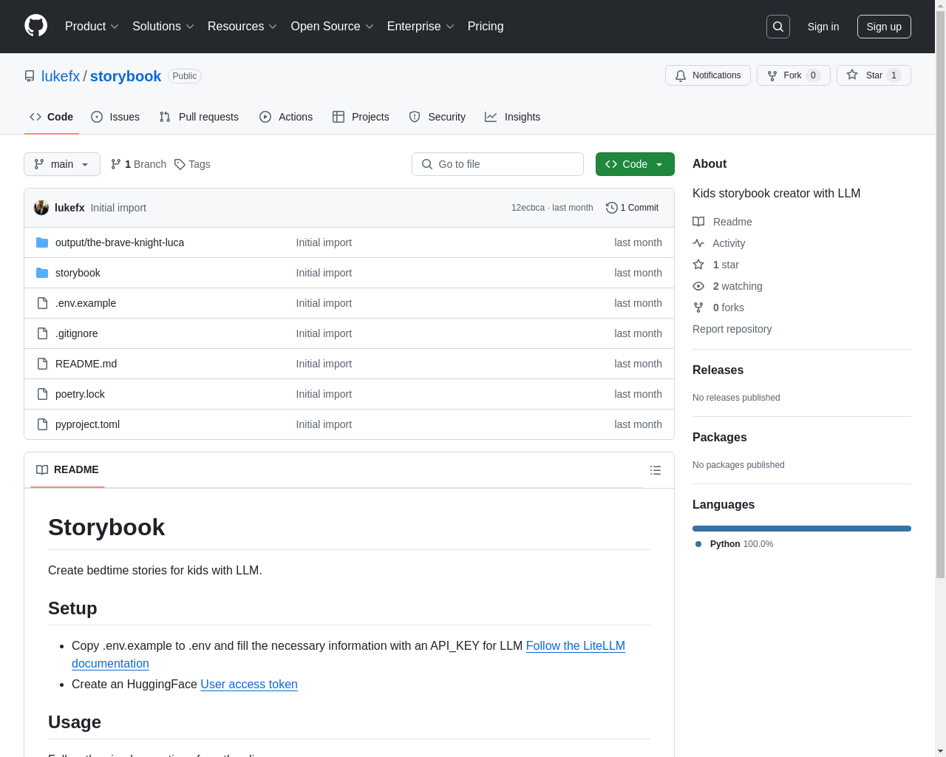Screen dimensions: 946x757
Task: Switch to the Actions tab
Action: coord(286,117)
